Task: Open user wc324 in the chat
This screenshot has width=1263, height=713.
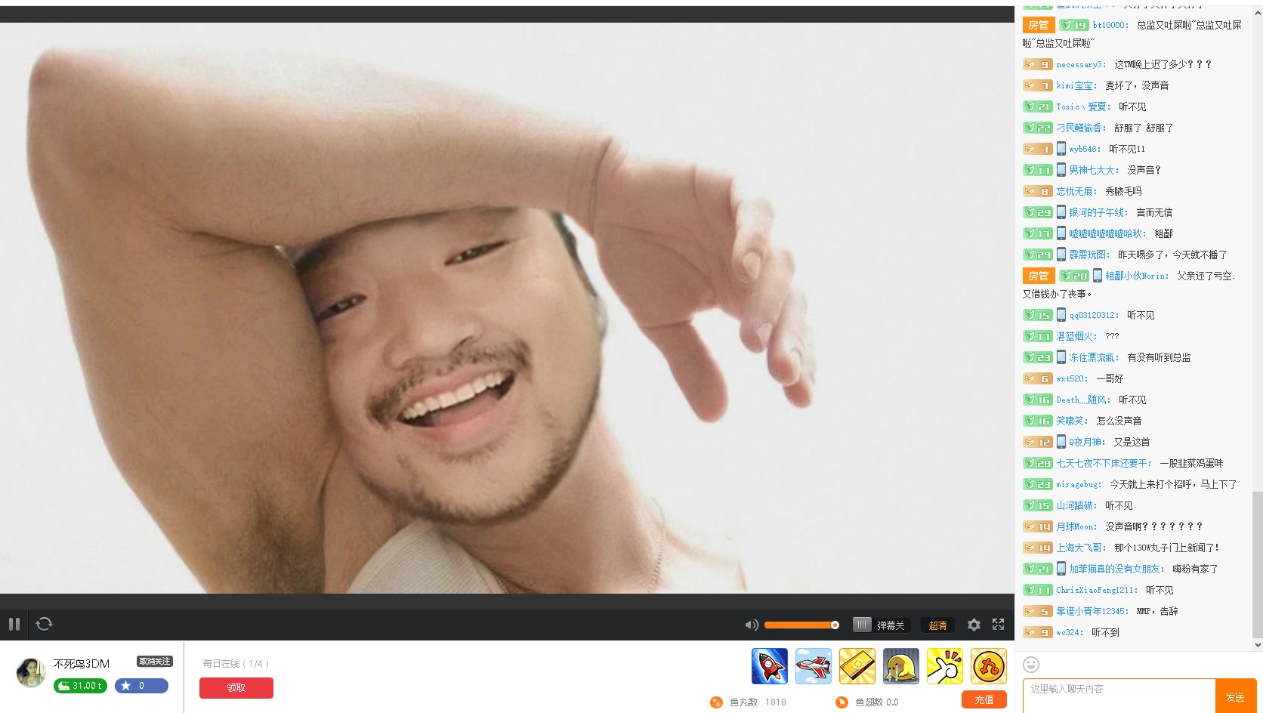Action: [x=1070, y=632]
